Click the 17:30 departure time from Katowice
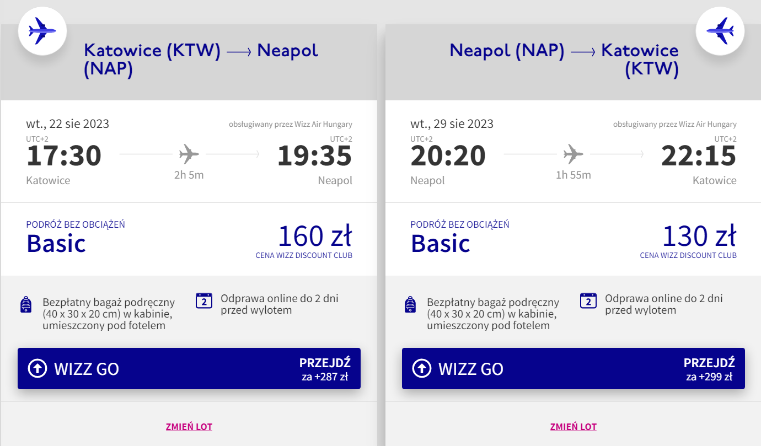This screenshot has height=446, width=761. point(64,155)
